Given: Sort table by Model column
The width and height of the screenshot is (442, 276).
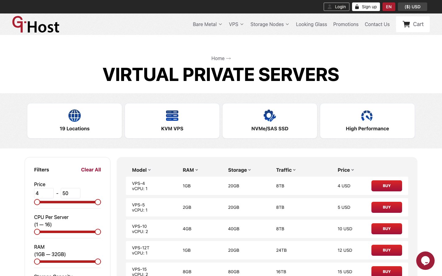Looking at the screenshot, I should (141, 170).
